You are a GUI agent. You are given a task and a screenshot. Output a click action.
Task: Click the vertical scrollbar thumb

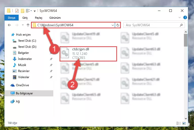(x=186, y=40)
